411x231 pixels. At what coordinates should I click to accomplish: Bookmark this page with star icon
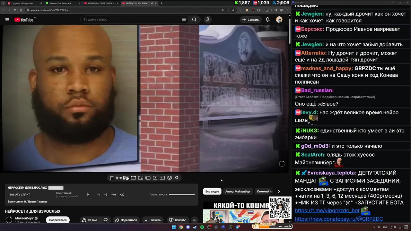click(x=233, y=10)
